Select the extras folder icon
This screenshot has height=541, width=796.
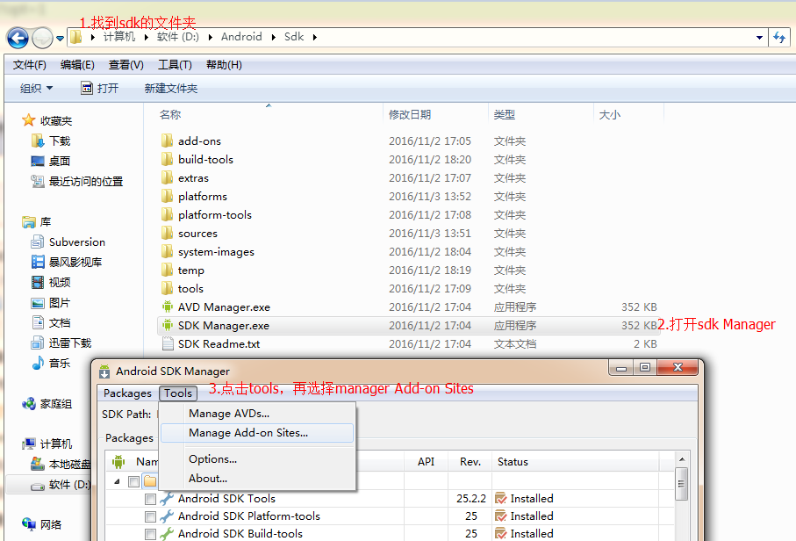[167, 177]
